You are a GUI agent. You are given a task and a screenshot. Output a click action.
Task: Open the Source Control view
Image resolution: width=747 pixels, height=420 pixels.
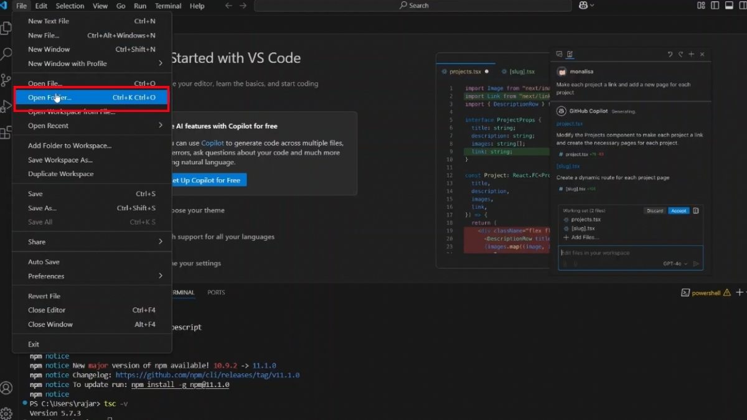click(6, 81)
